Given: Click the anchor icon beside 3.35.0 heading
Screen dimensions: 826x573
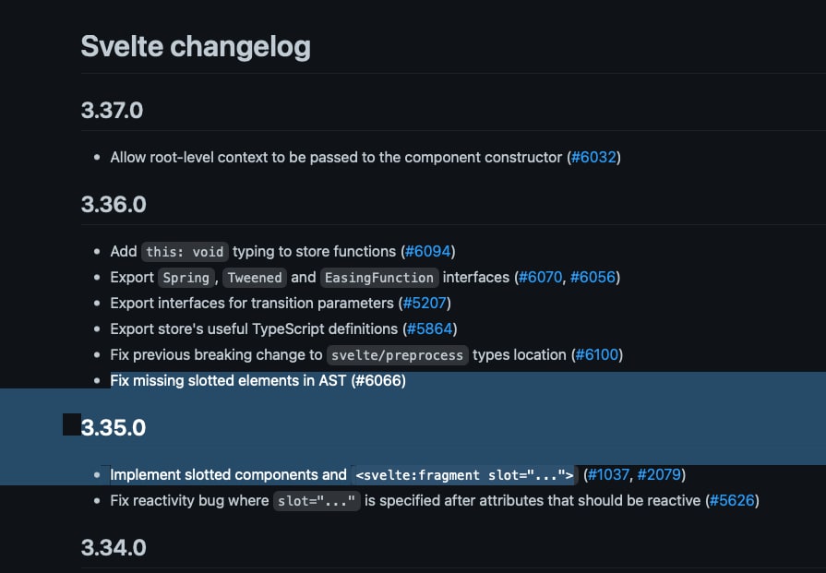Looking at the screenshot, I should coord(72,424).
